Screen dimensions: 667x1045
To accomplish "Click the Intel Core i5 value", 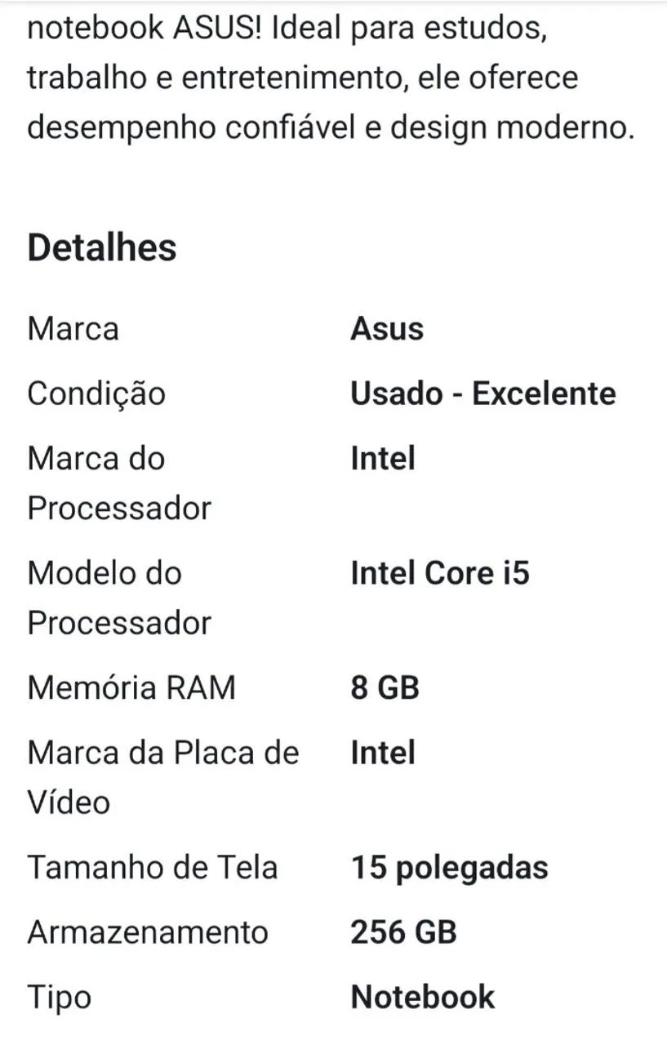I will (440, 573).
